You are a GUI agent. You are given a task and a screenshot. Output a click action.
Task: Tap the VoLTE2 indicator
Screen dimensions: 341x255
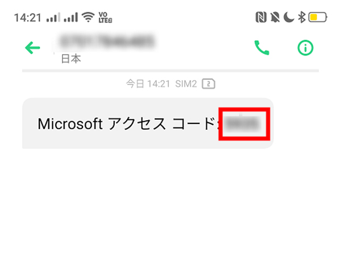pos(105,18)
